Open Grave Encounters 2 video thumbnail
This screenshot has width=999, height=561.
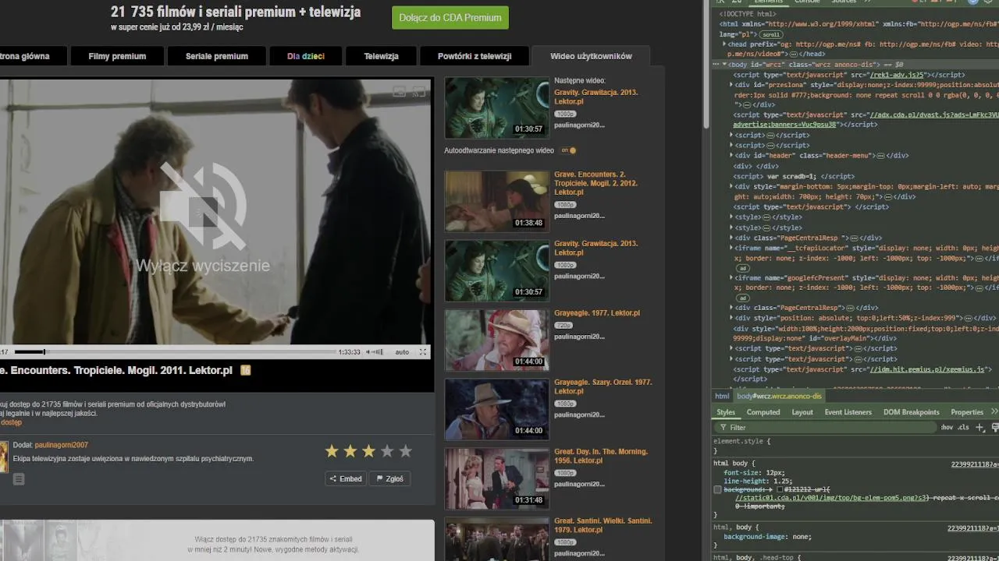click(497, 201)
